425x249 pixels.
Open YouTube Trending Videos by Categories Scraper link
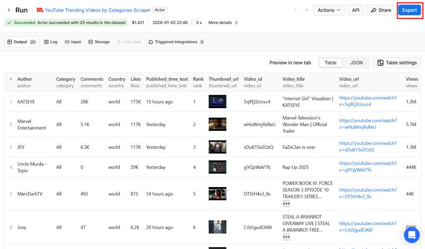click(98, 10)
